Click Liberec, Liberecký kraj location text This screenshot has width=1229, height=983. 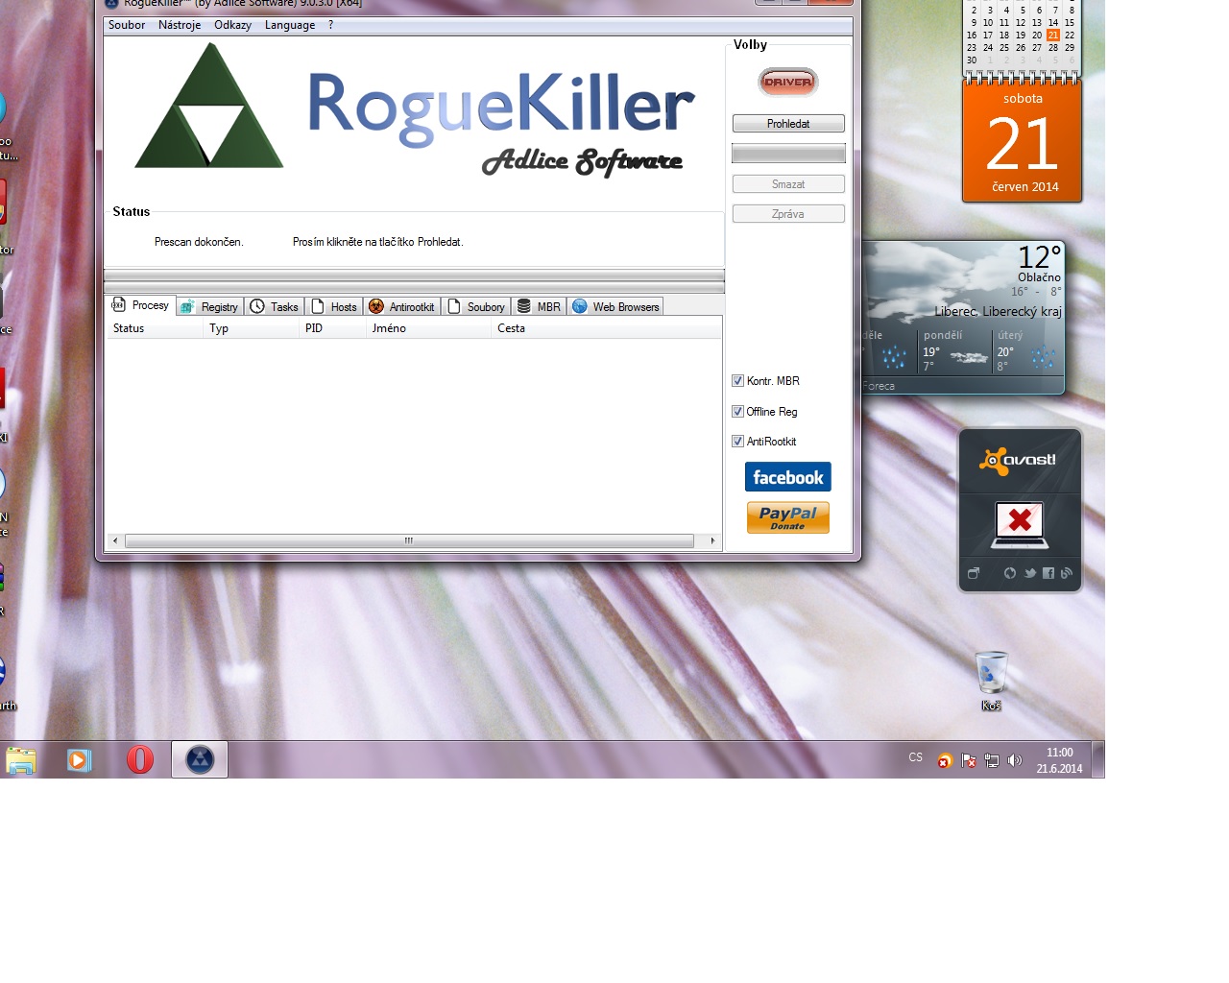point(998,311)
